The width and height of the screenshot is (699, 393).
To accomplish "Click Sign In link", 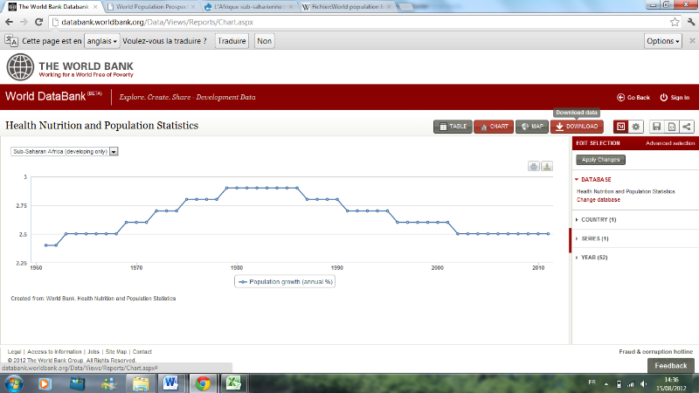I will [x=675, y=98].
